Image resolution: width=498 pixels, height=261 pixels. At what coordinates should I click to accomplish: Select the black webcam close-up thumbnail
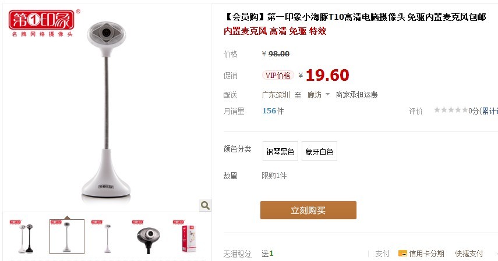[149, 237]
